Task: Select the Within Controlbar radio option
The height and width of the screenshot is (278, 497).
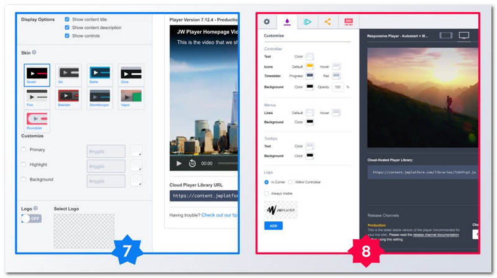Action: [x=290, y=182]
